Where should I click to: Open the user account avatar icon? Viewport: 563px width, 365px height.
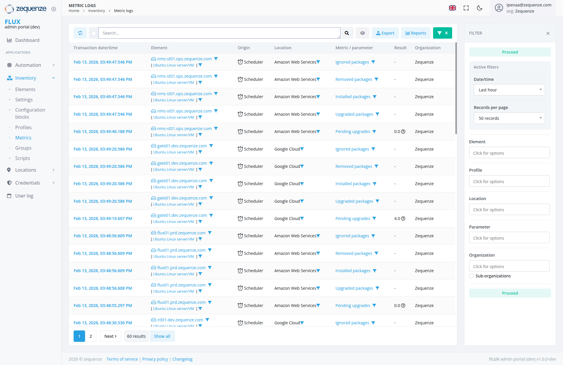499,8
